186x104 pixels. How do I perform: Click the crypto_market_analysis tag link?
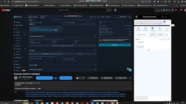coord(118,96)
